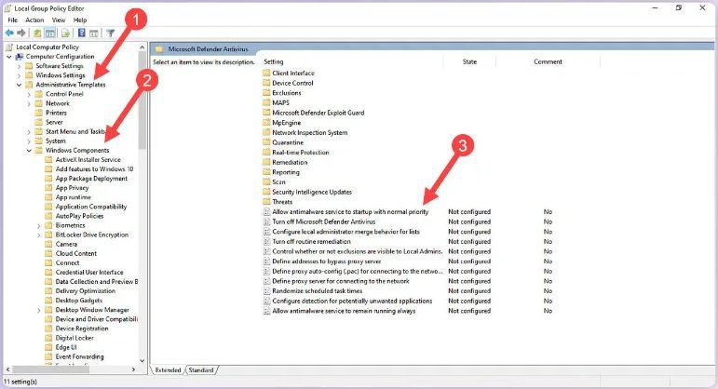The image size is (718, 389).
Task: Click policy icon for Randomize scheduled task times
Action: click(x=267, y=290)
